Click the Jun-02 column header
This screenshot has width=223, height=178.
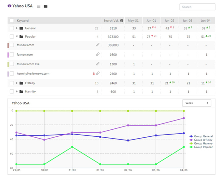tap(169, 21)
